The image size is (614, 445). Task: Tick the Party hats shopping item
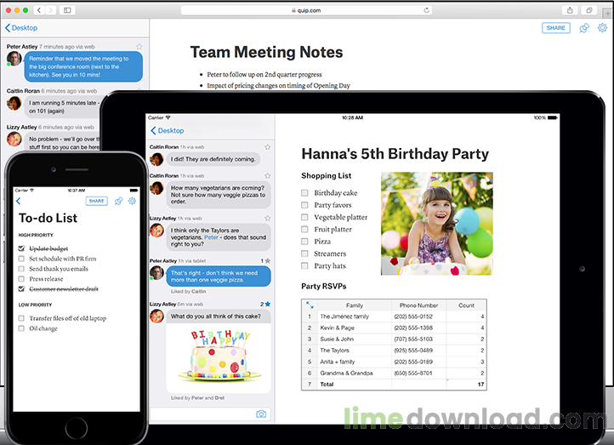tap(304, 265)
